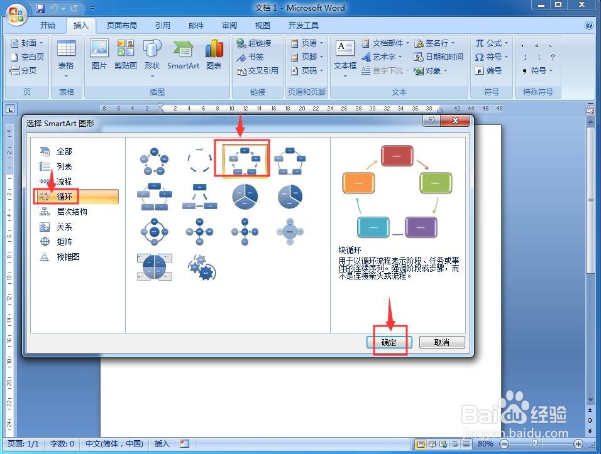Insert a Chart from the ribbon
The width and height of the screenshot is (601, 454).
click(x=214, y=55)
